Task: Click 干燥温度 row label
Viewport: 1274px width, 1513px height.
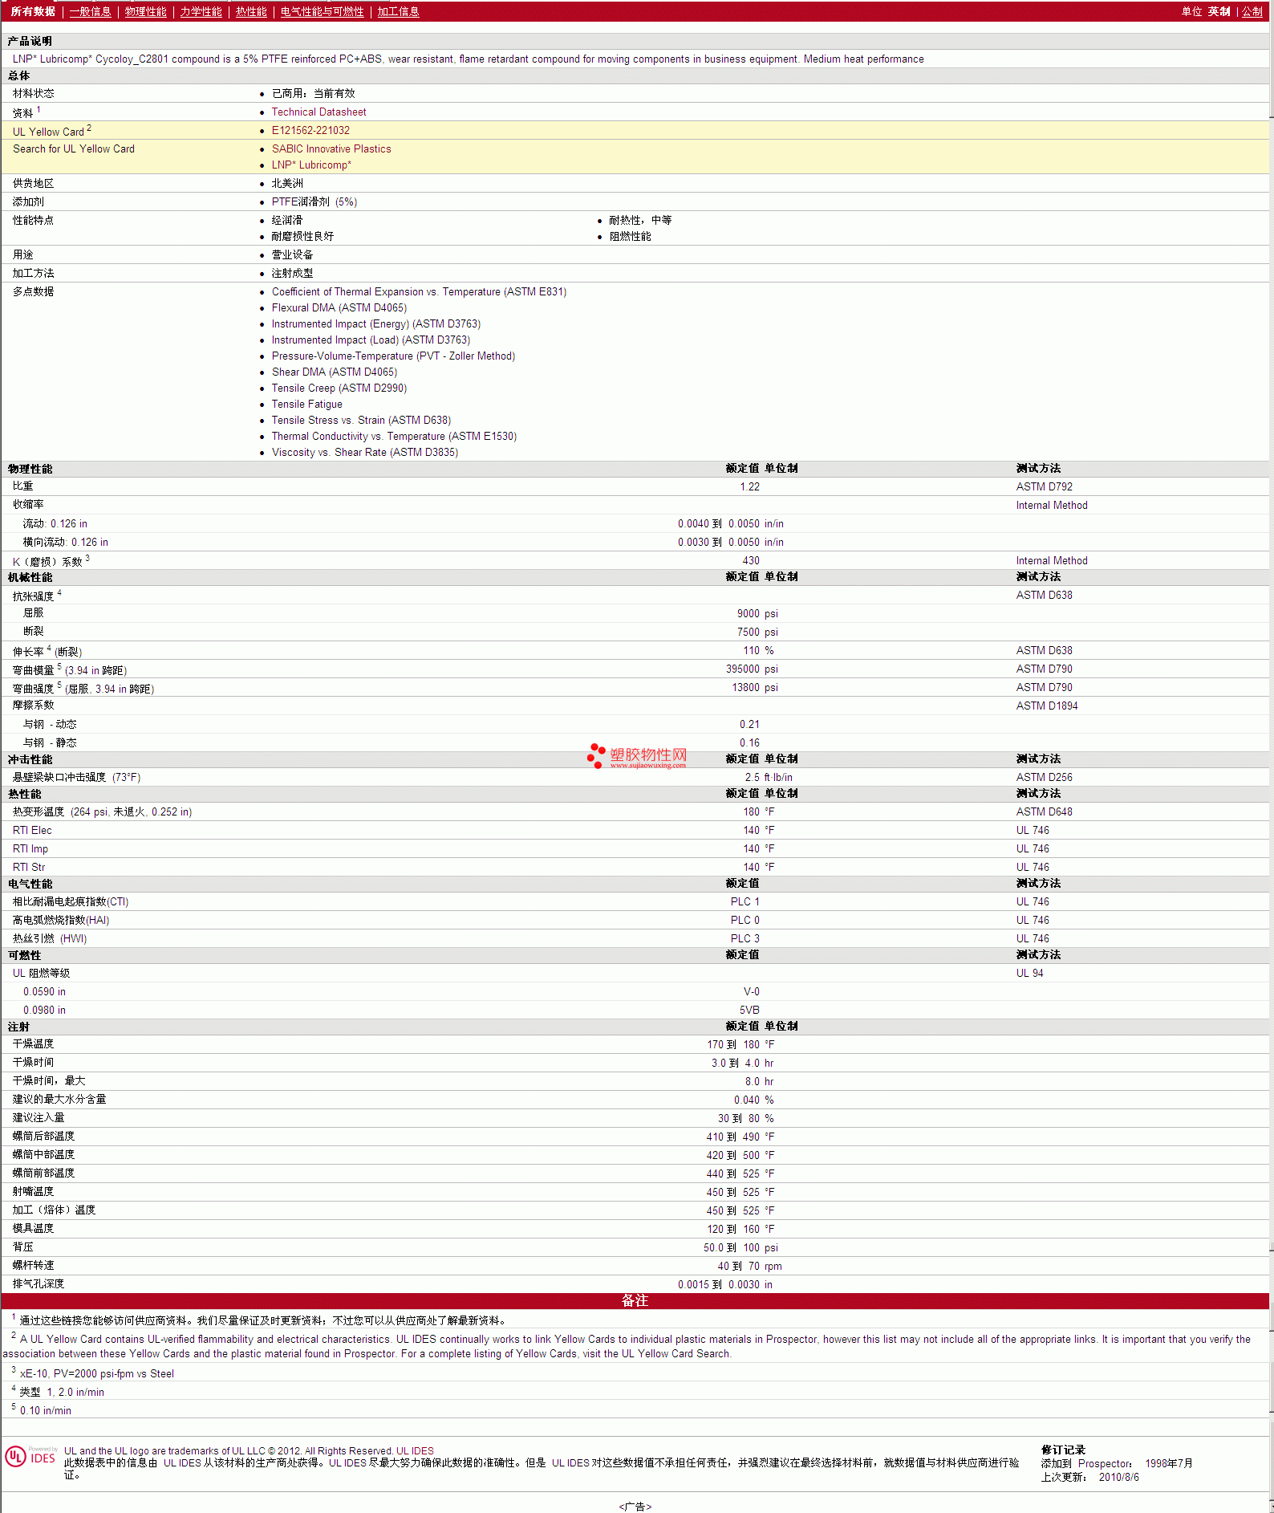Action: pos(33,1044)
